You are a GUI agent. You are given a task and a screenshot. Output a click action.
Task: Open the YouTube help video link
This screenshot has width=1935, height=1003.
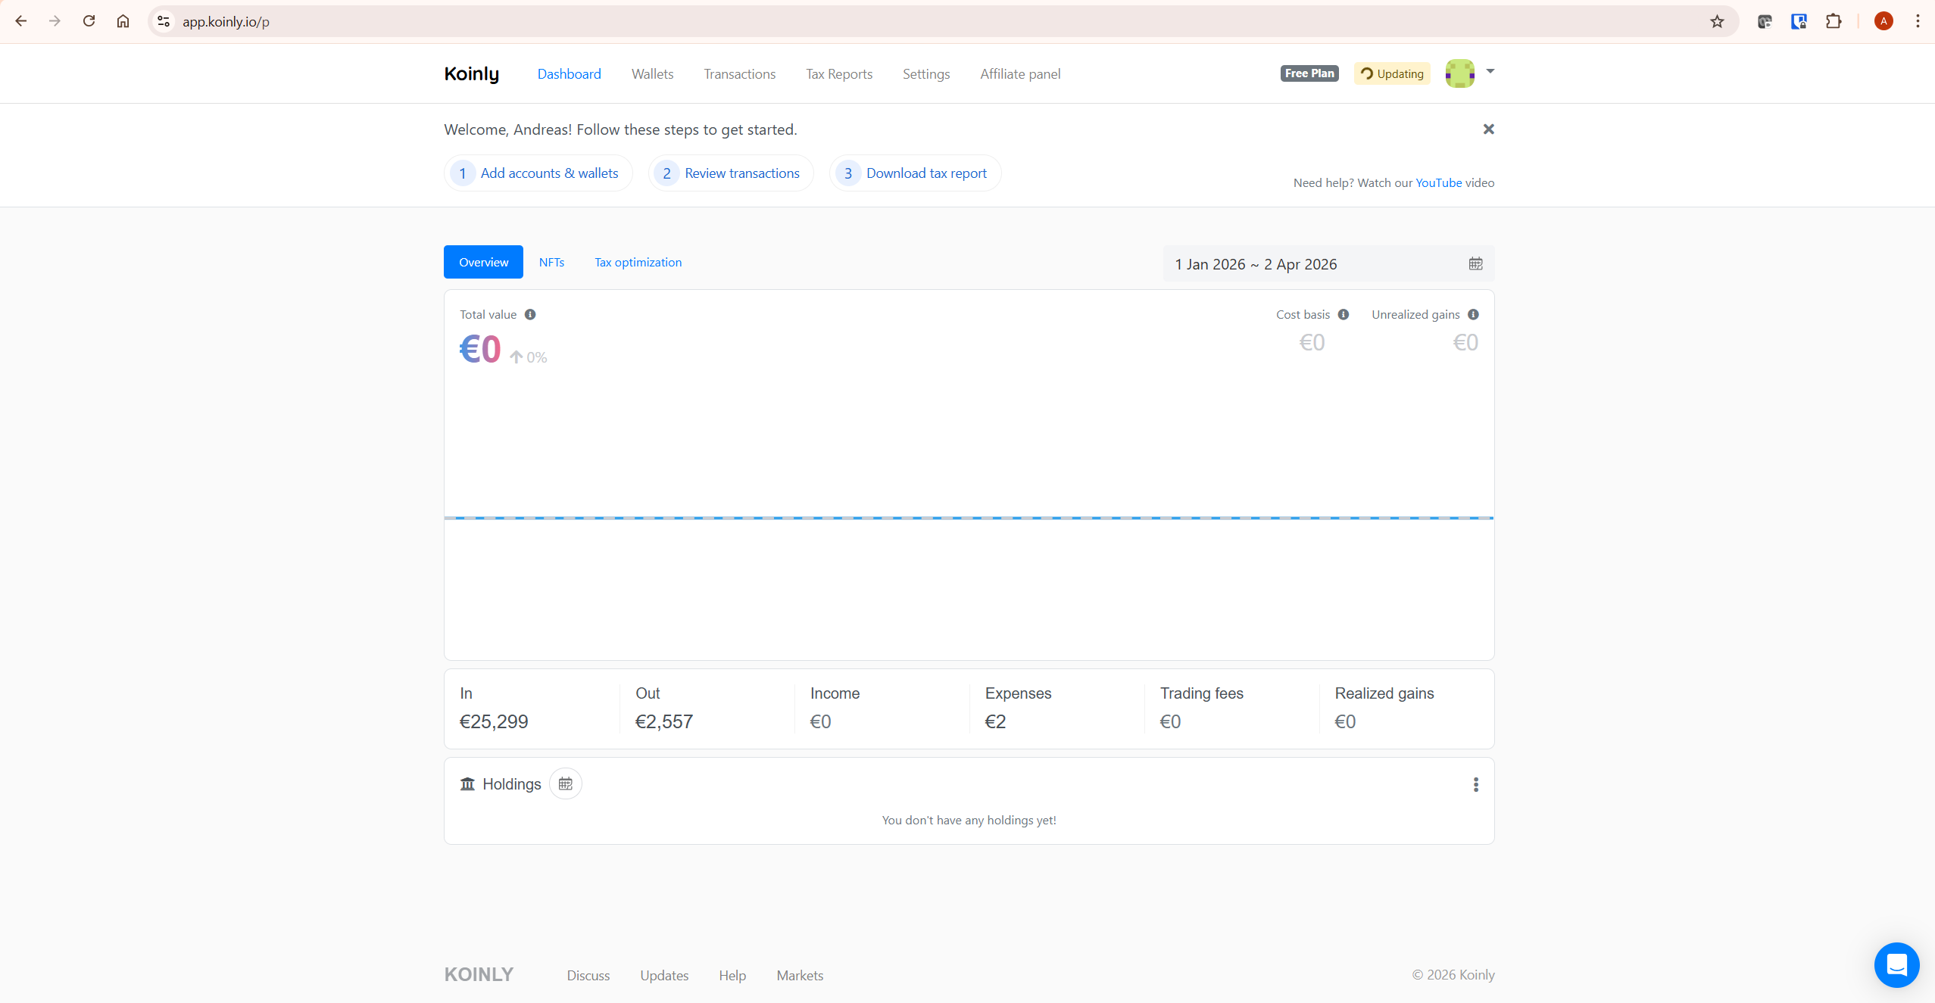pyautogui.click(x=1438, y=182)
